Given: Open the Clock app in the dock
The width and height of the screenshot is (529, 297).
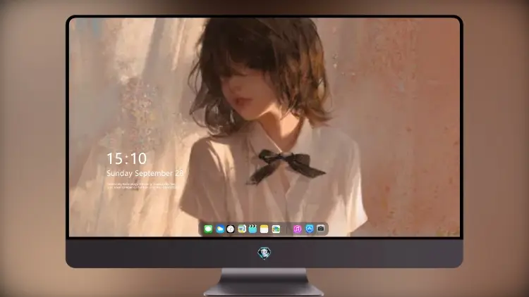Looking at the screenshot, I should (x=231, y=229).
